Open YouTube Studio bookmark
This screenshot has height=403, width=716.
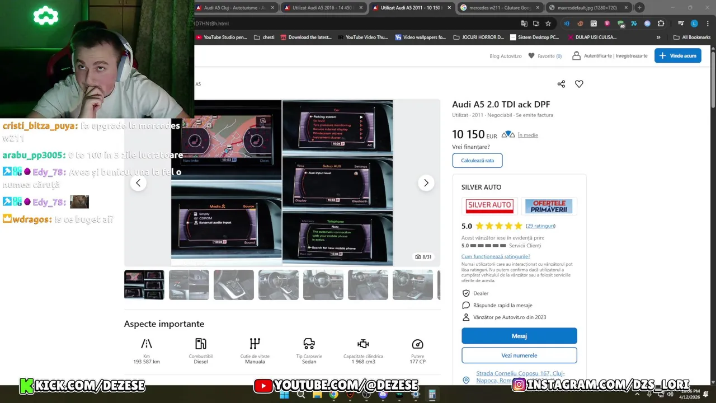point(222,38)
